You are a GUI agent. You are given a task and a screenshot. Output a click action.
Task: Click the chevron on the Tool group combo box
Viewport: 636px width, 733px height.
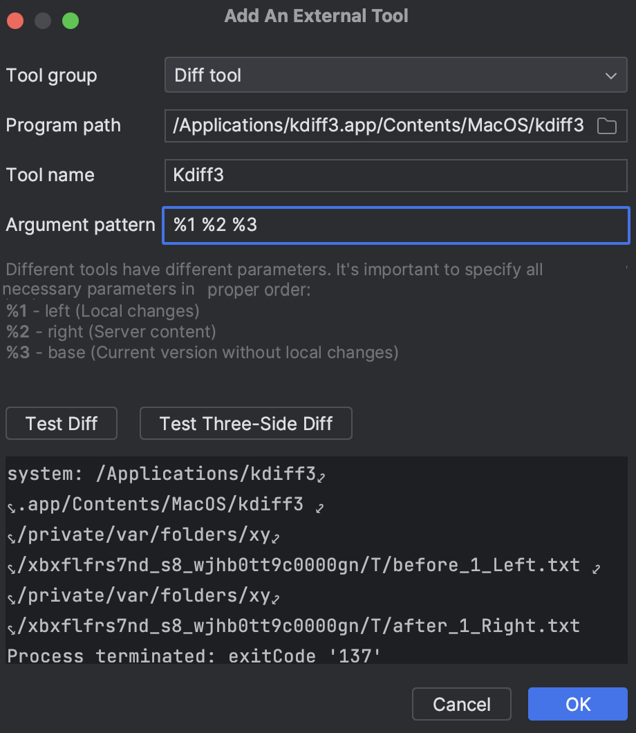(x=611, y=75)
